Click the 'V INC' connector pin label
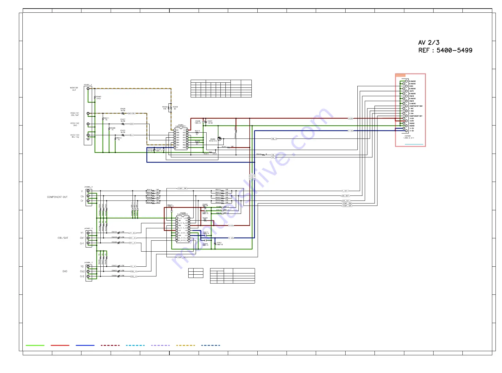The height and width of the screenshot is (373, 502). [x=411, y=109]
